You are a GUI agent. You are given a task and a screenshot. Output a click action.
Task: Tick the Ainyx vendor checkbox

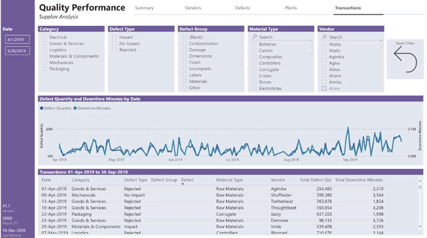(x=324, y=88)
